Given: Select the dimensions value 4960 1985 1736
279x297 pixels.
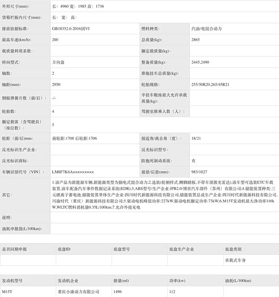Looking at the screenshot, I should click(78, 6).
